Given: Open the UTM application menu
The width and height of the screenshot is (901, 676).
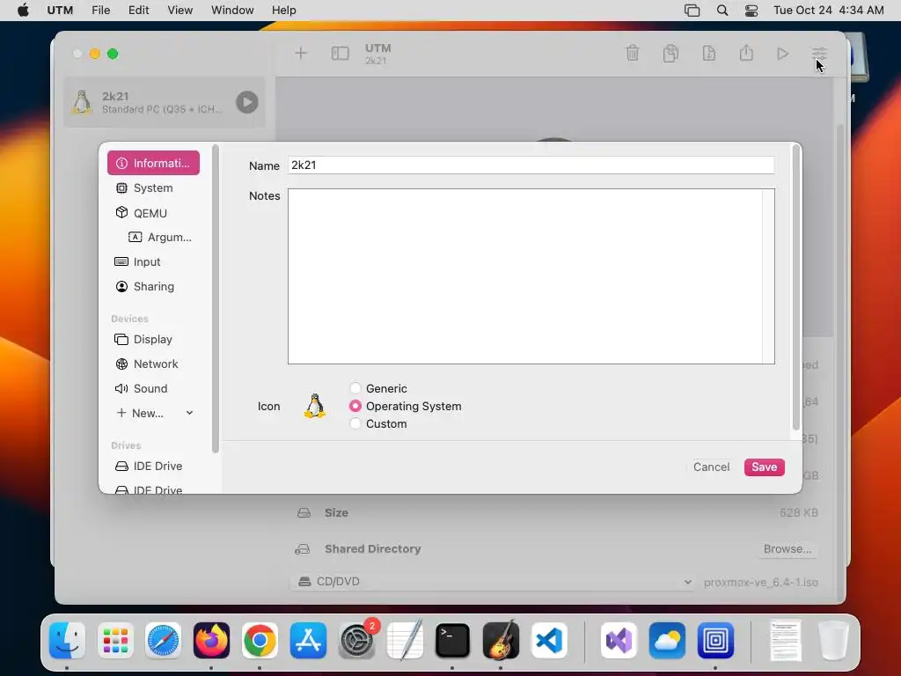Looking at the screenshot, I should (60, 11).
